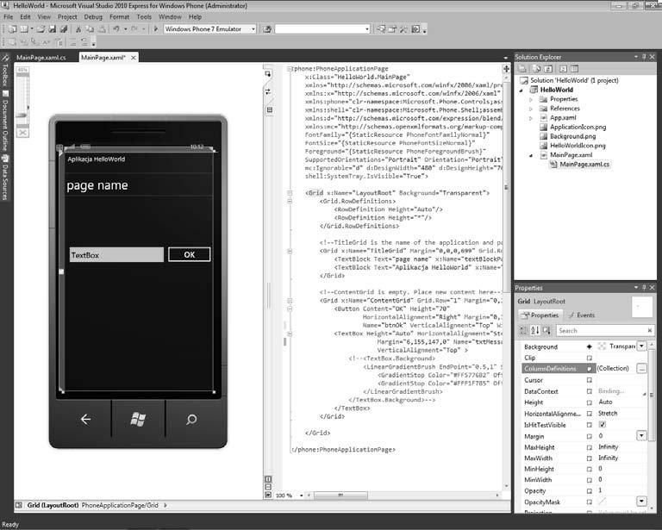Collapse the MainPage.xaml node
This screenshot has width=662, height=530.
(531, 155)
